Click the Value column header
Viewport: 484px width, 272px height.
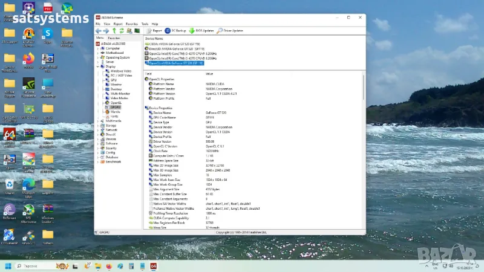point(209,73)
